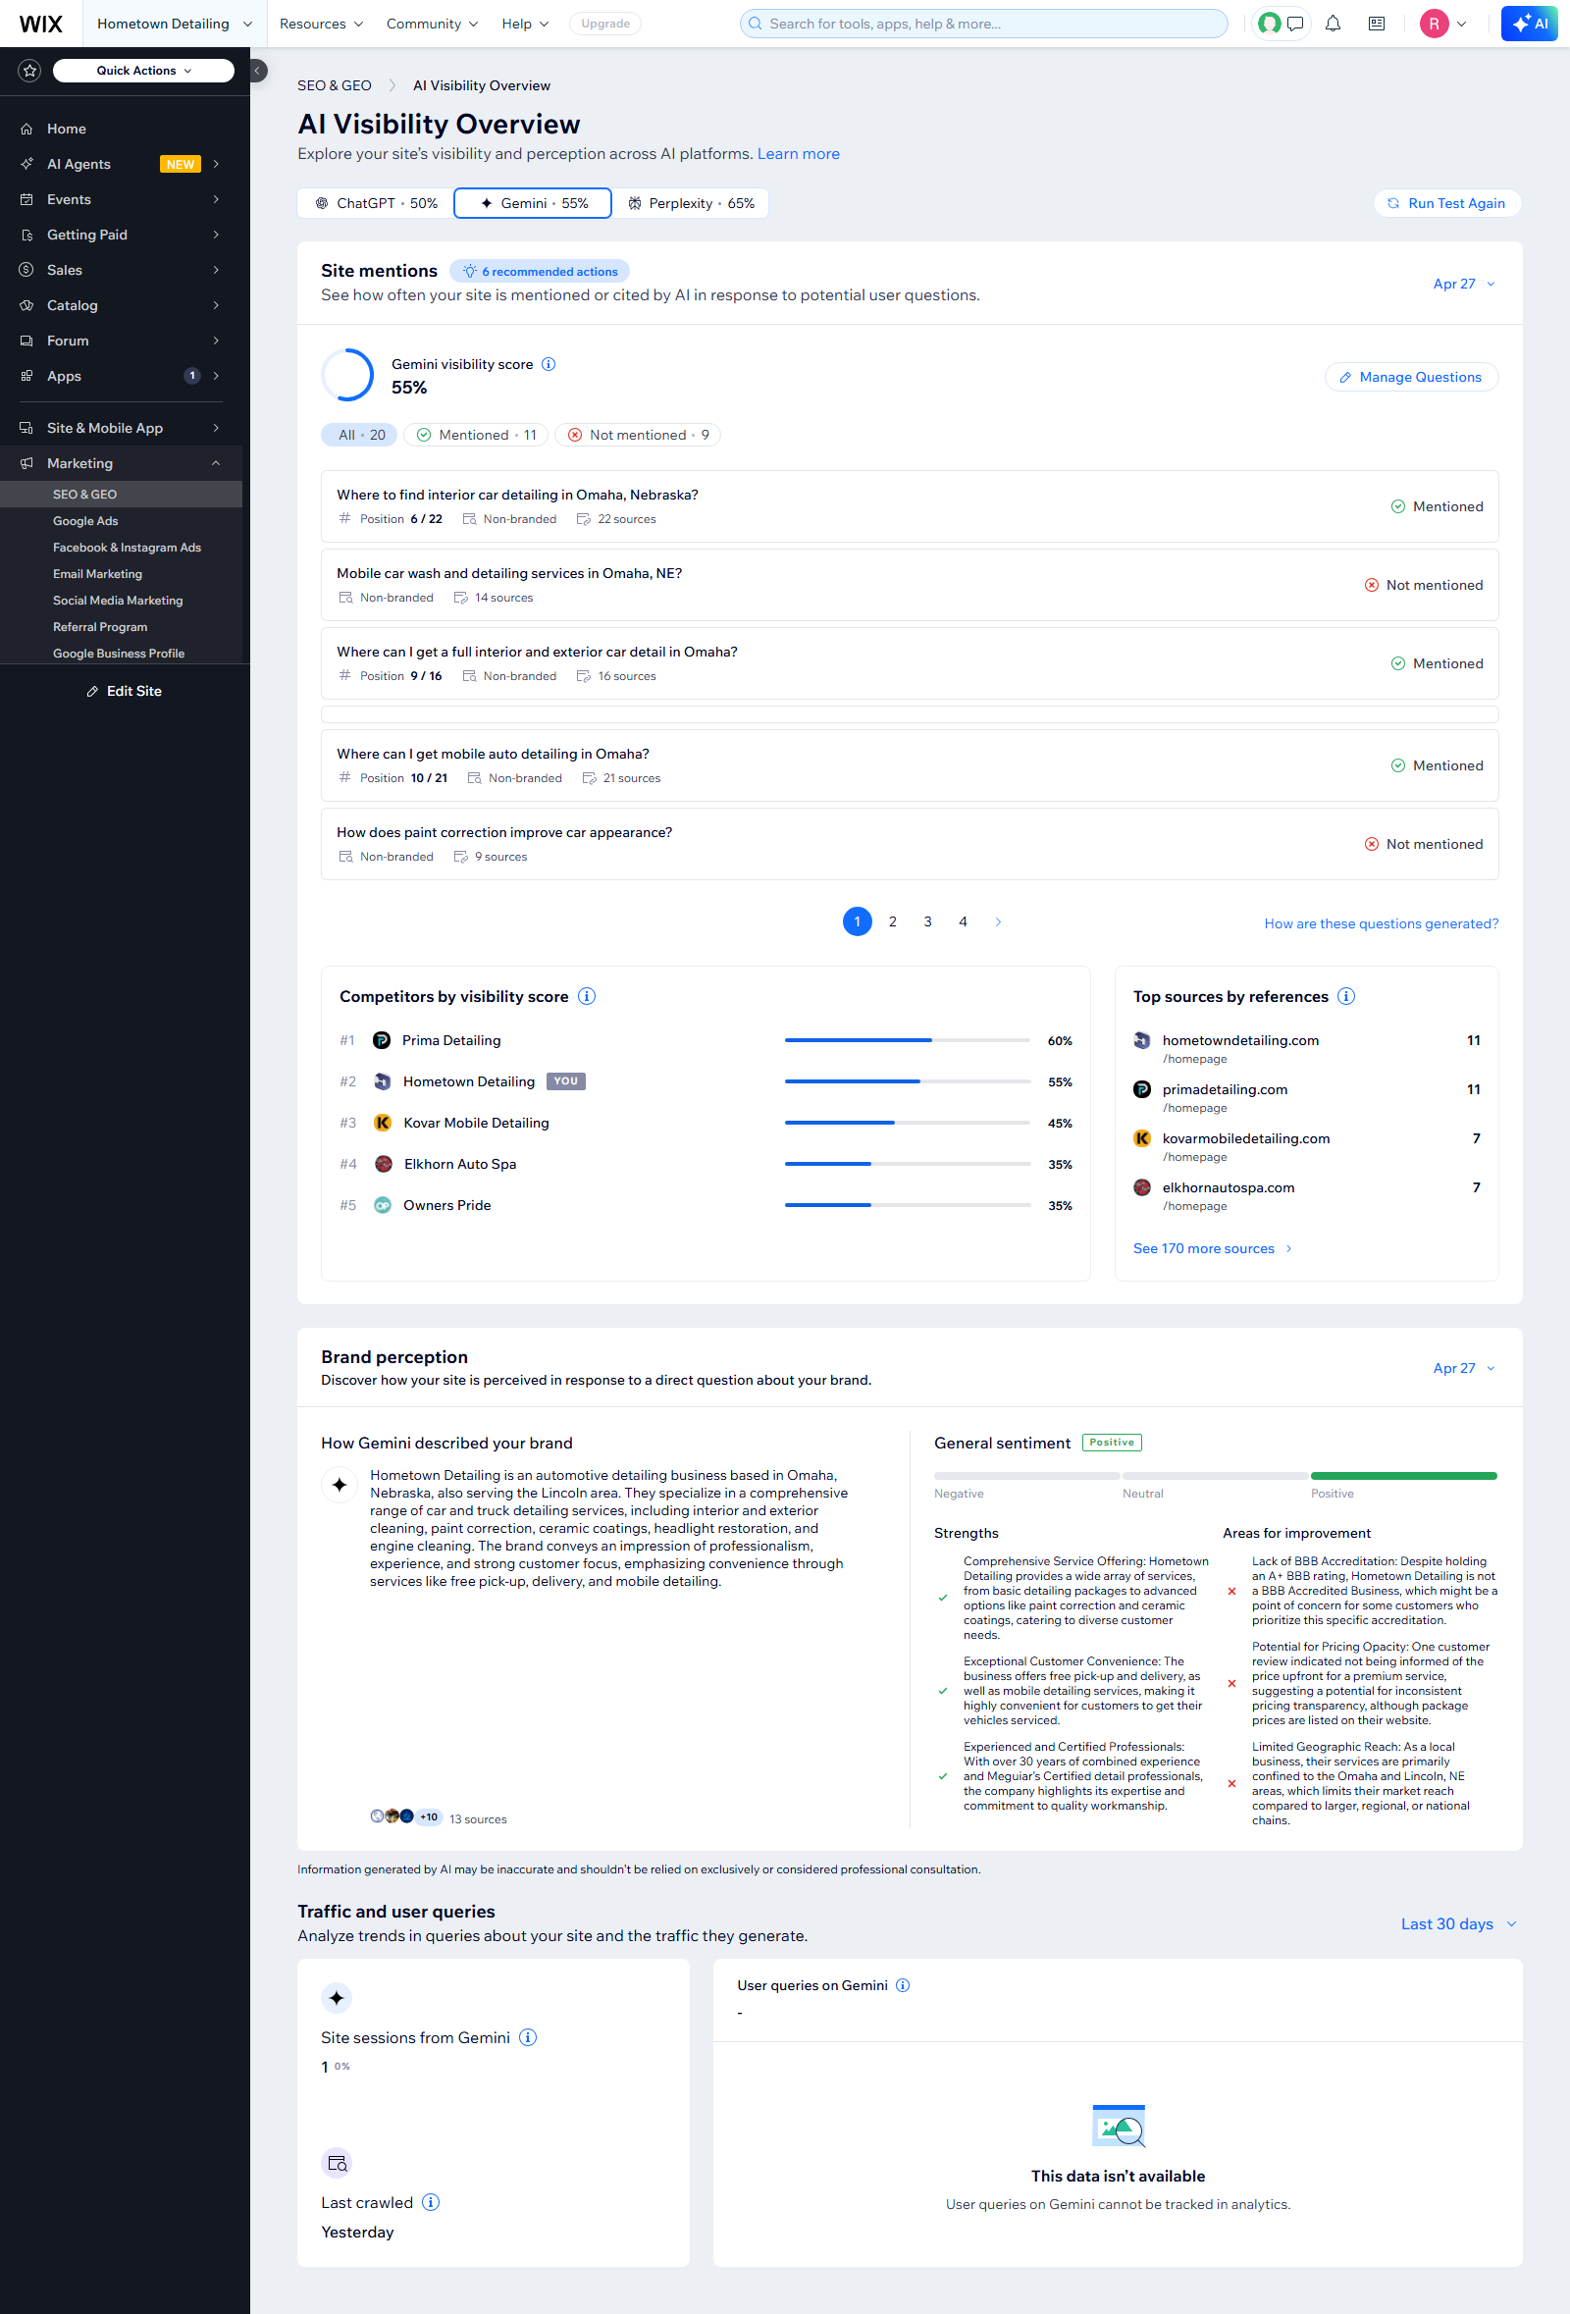The width and height of the screenshot is (1570, 2314).
Task: Go to next page of questions arrow
Action: pyautogui.click(x=999, y=922)
